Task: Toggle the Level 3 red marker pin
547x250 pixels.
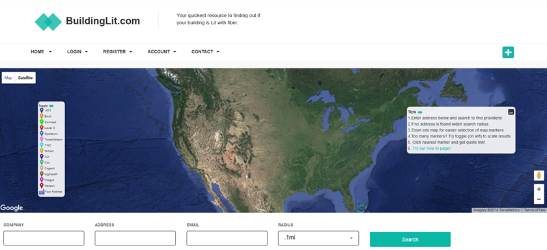Action: pos(42,128)
